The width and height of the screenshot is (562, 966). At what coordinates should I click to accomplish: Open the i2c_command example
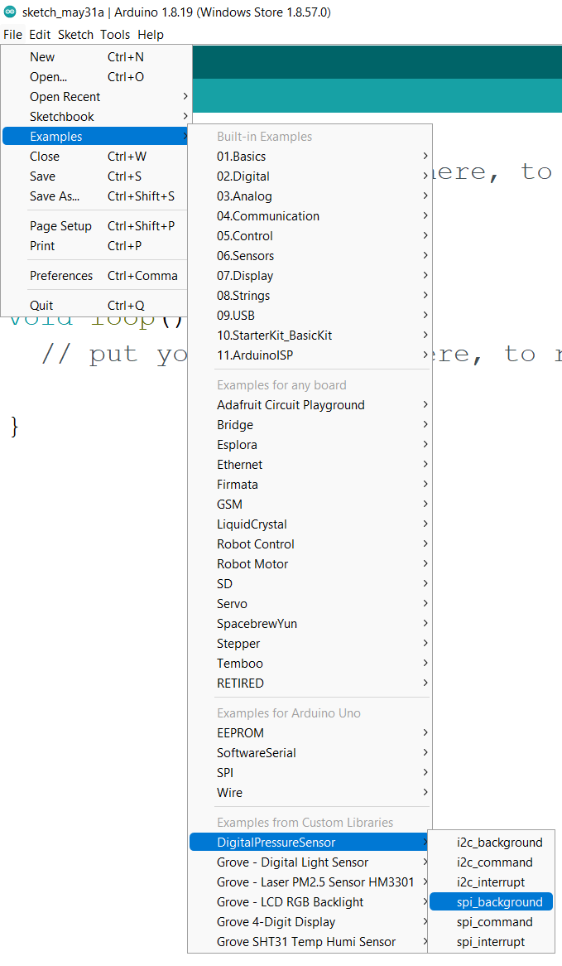[x=491, y=862]
